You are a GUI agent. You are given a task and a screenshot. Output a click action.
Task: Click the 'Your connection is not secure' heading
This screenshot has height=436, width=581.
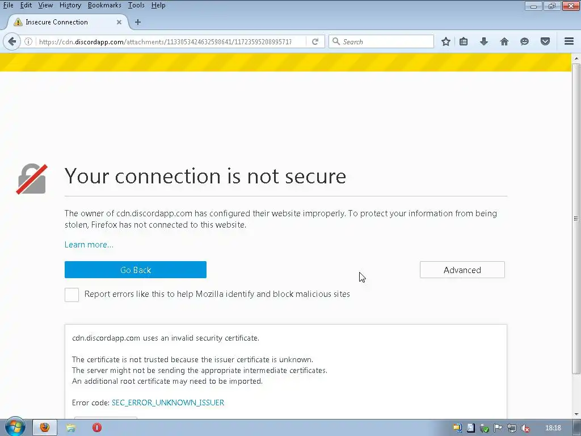[205, 176]
